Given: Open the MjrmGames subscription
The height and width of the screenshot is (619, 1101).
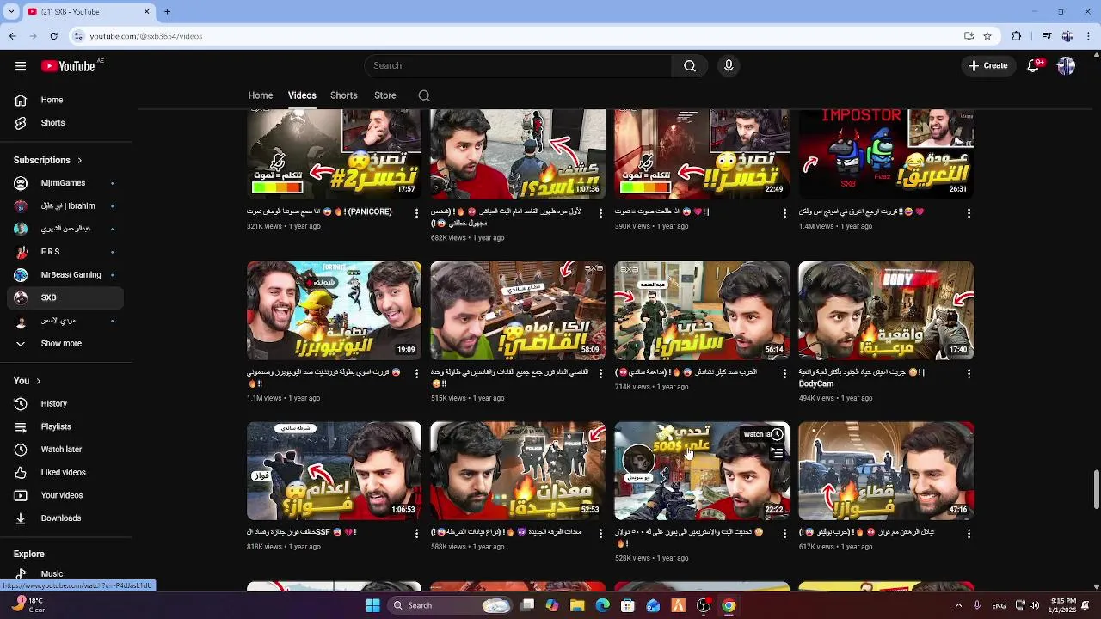Looking at the screenshot, I should click(x=65, y=183).
